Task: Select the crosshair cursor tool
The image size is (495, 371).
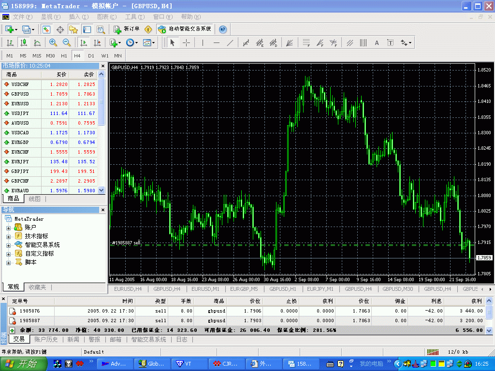Action: 186,43
